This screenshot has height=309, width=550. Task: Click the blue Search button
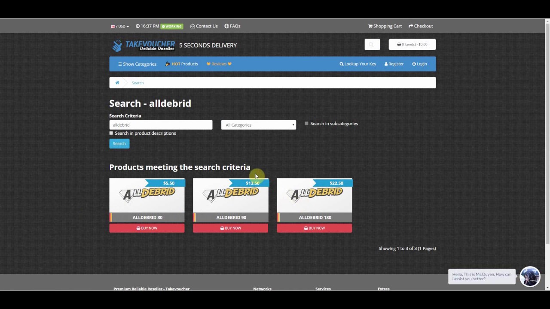click(119, 144)
